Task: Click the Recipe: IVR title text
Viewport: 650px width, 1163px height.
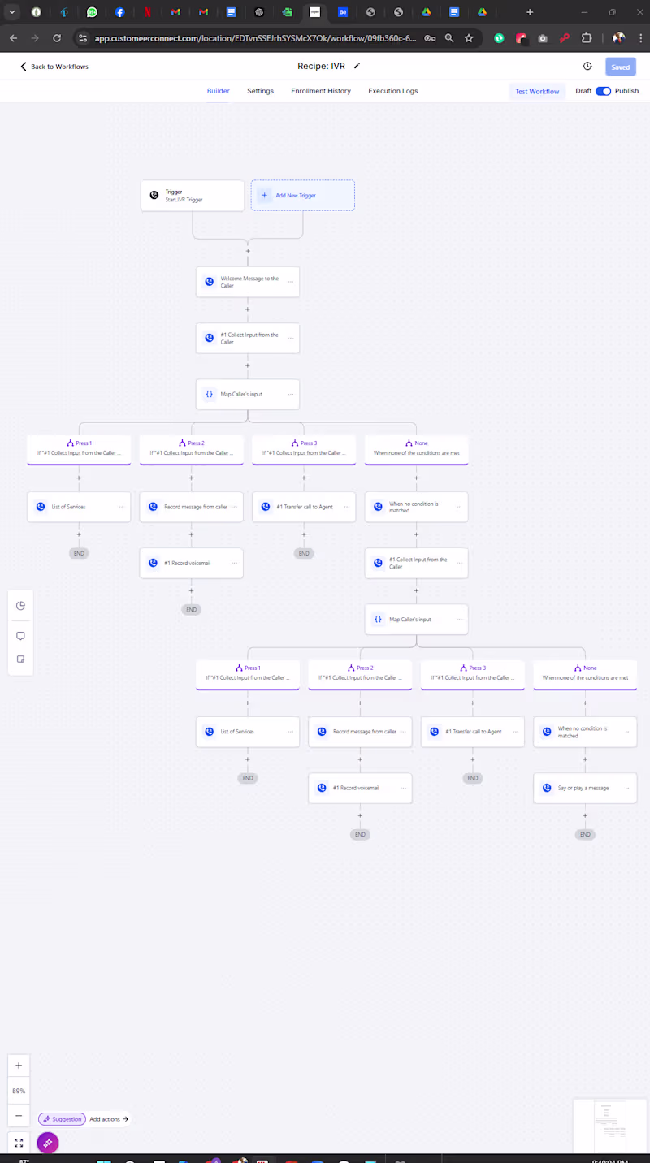Action: (x=322, y=67)
